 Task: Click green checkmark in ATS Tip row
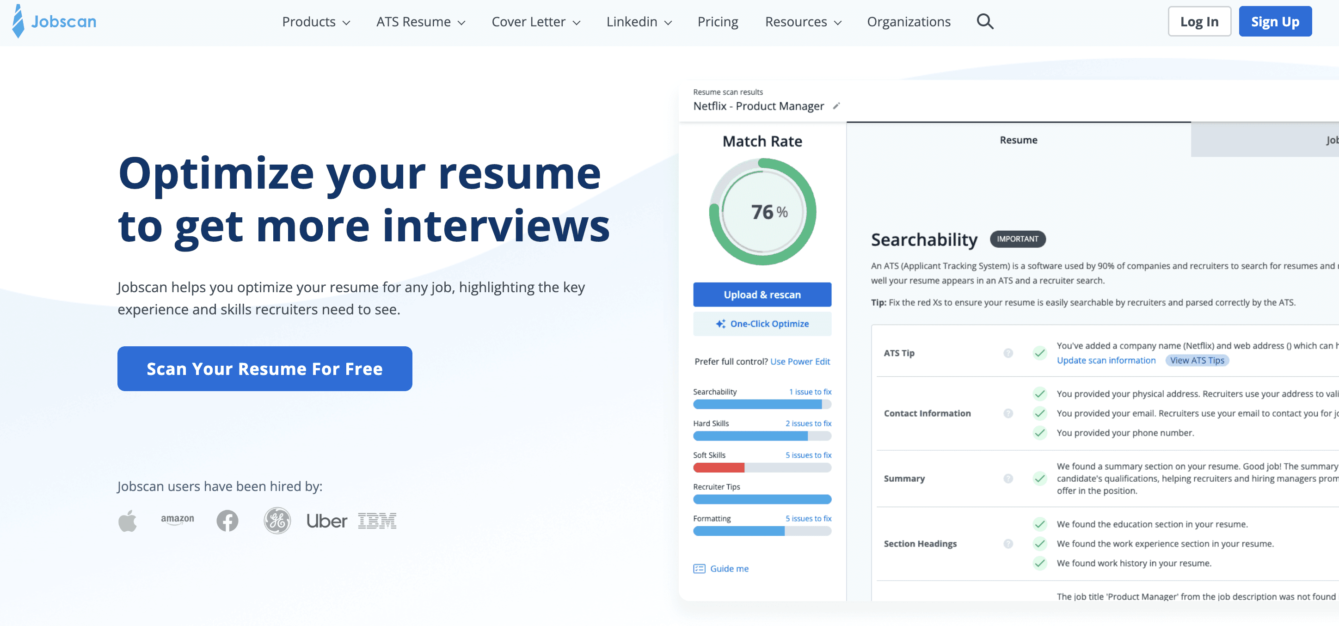tap(1039, 353)
